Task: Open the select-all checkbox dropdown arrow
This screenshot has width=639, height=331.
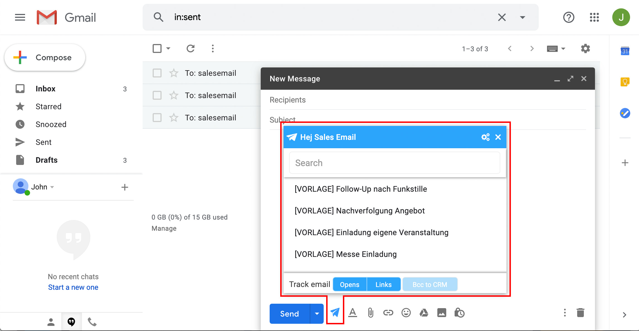Action: [x=168, y=48]
